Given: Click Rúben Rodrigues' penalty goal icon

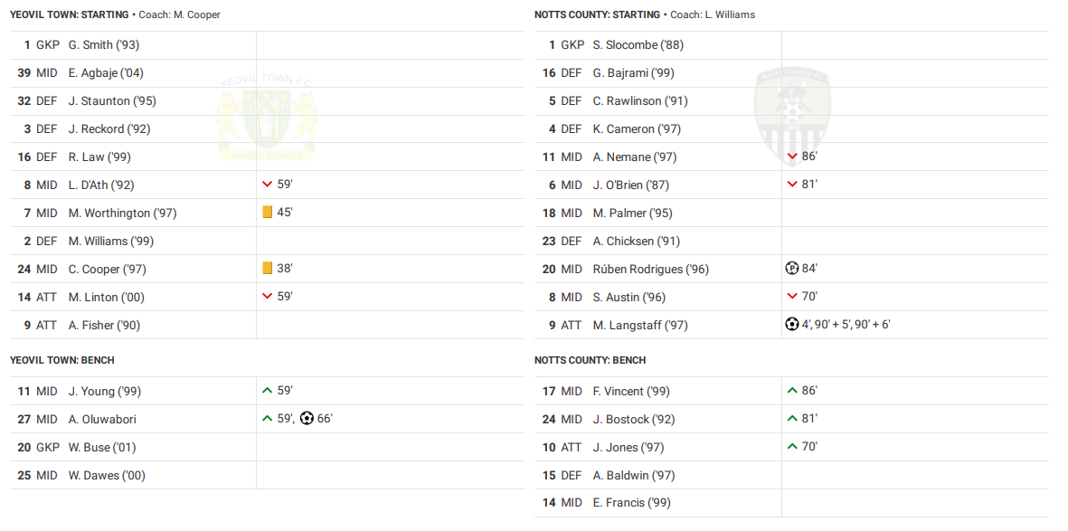Looking at the screenshot, I should [792, 269].
